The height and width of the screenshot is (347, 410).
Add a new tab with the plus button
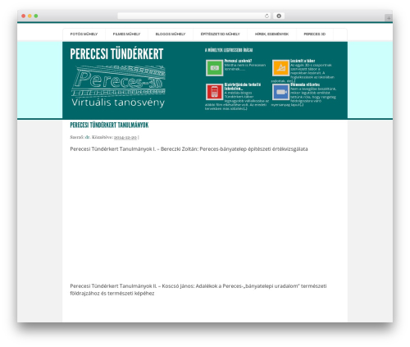pyautogui.click(x=389, y=18)
